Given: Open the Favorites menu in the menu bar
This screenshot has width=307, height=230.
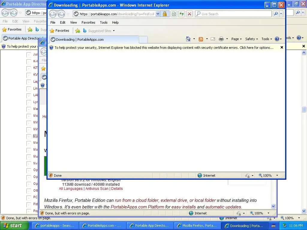Looking at the screenshot, I should pos(88,22).
